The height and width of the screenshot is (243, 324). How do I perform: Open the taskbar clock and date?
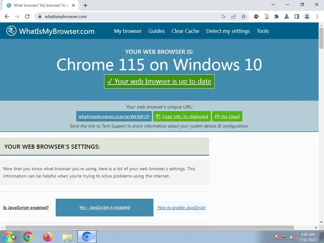click(308, 237)
